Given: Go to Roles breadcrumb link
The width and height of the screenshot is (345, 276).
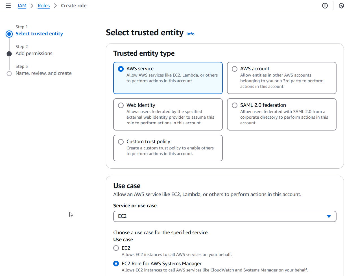Looking at the screenshot, I should [x=44, y=6].
